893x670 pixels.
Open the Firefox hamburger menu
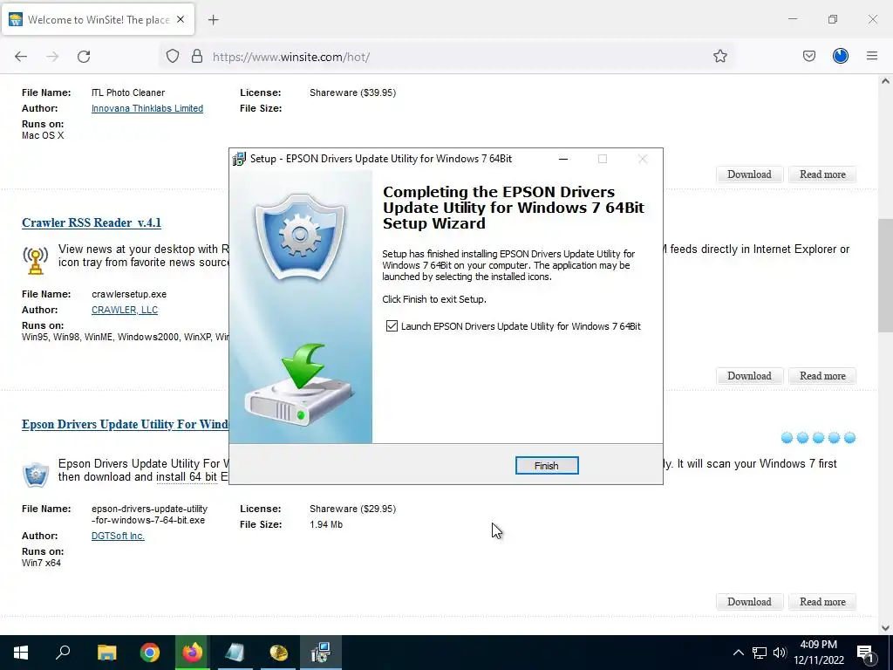pos(872,56)
